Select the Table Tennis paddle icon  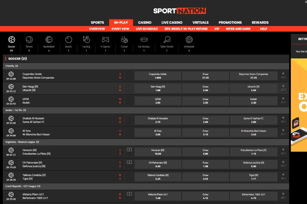coord(167,40)
